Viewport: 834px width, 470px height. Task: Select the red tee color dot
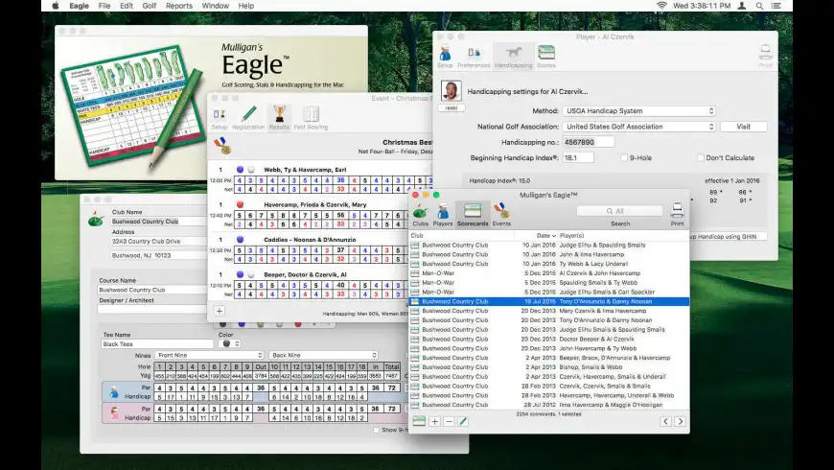[x=298, y=324]
